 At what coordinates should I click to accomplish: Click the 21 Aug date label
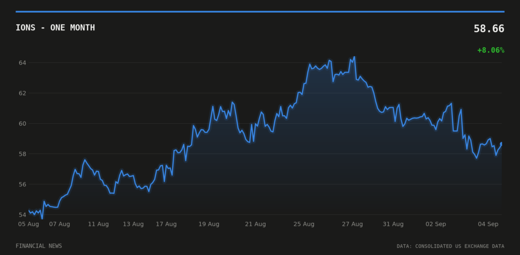click(x=255, y=224)
